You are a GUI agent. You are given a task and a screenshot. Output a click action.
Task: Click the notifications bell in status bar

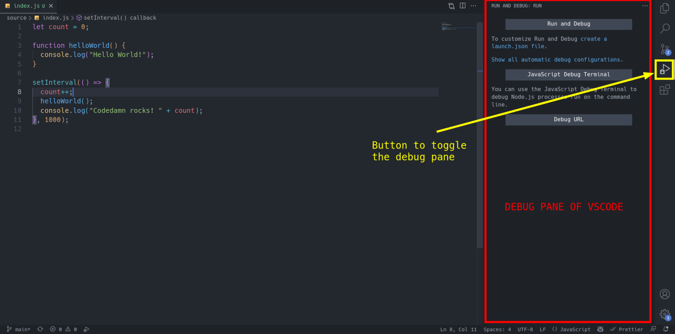[666, 329]
